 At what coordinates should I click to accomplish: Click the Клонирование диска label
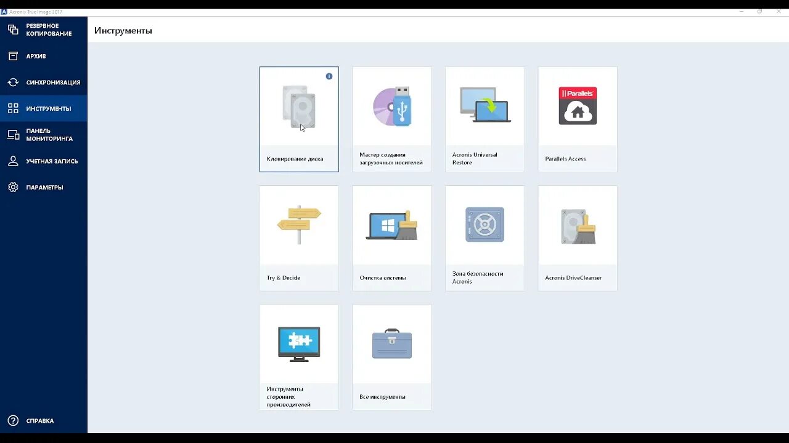(x=295, y=159)
